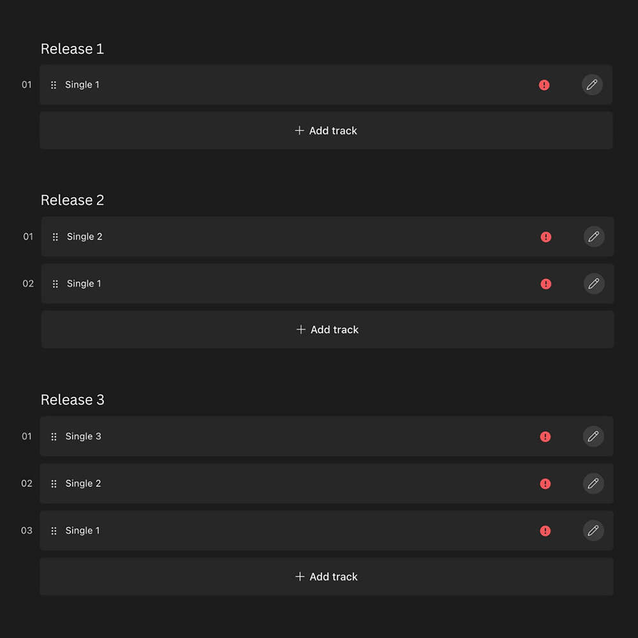The width and height of the screenshot is (638, 638).
Task: Click error alert on Release 3 Single 3
Action: click(x=545, y=436)
